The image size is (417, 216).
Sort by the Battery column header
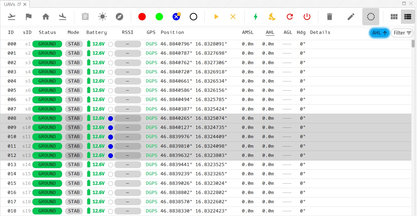point(97,32)
